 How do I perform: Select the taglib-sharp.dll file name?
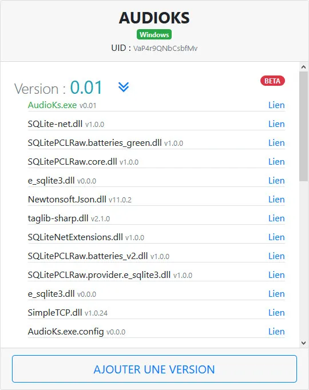(x=58, y=218)
